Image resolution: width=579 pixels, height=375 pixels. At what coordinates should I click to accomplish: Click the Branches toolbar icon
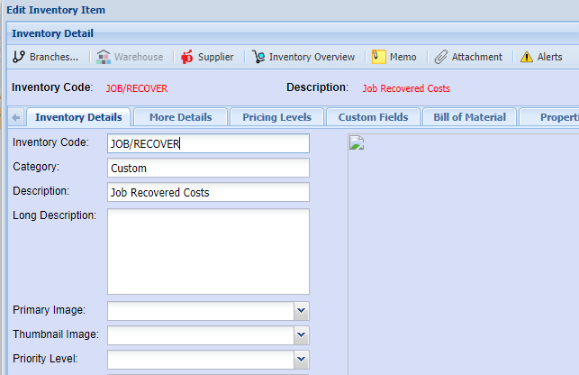pyautogui.click(x=18, y=57)
